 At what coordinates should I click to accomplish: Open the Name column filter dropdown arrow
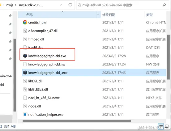[x=98, y=15]
